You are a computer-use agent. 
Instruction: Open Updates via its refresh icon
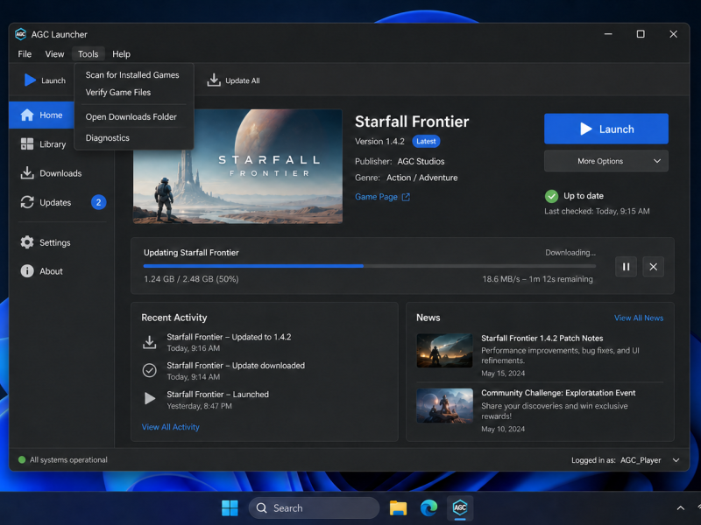pyautogui.click(x=27, y=202)
